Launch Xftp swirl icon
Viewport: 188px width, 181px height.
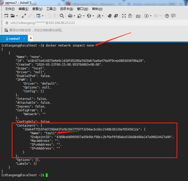click(110, 16)
